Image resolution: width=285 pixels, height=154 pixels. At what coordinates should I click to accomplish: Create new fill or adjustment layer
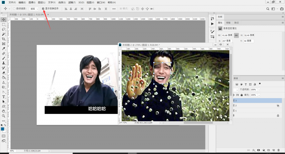[264, 150]
